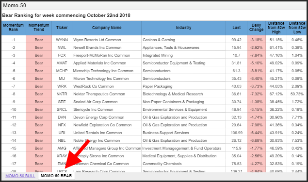Click the Bear trend cell for WYNN
This screenshot has height=182, width=308.
coord(39,40)
